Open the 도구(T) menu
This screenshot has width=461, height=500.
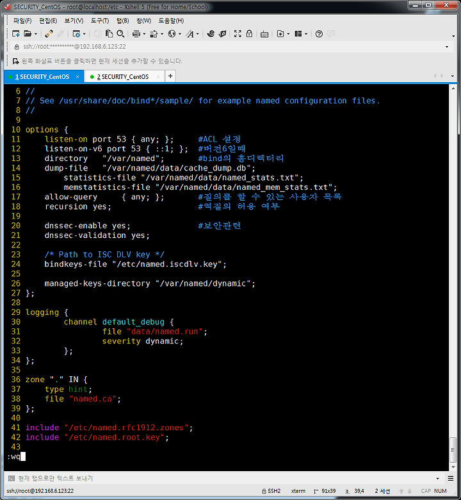[100, 21]
